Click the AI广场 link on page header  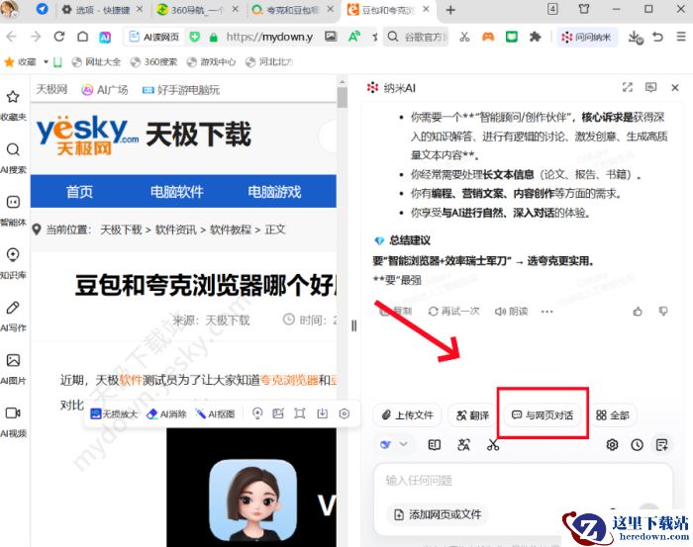[105, 90]
